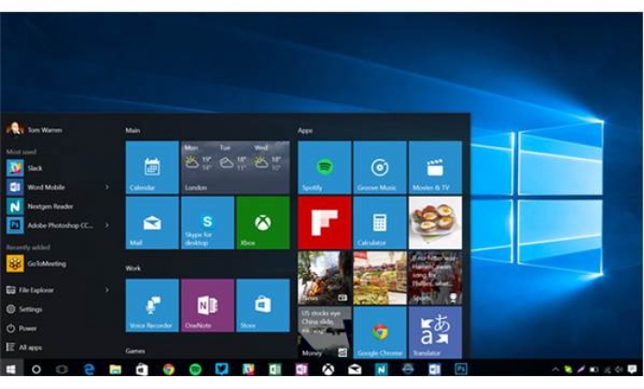Open Spotify from taskbar
This screenshot has width=644, height=389.
tap(195, 370)
